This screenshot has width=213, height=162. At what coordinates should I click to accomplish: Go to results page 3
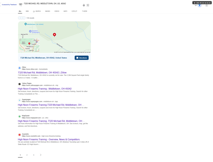[34, 155]
